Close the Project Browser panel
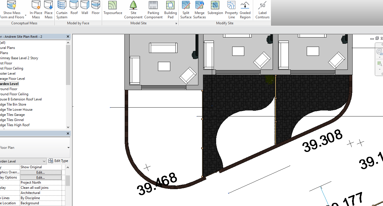Viewport: 383px width, 206px height. 68,37
